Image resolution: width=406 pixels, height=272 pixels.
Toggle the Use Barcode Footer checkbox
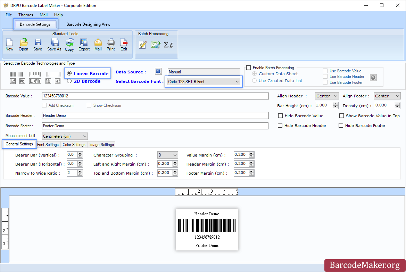pyautogui.click(x=325, y=82)
